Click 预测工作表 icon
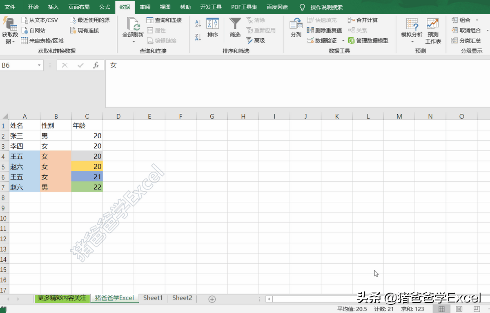This screenshot has height=313, width=490. pyautogui.click(x=433, y=24)
